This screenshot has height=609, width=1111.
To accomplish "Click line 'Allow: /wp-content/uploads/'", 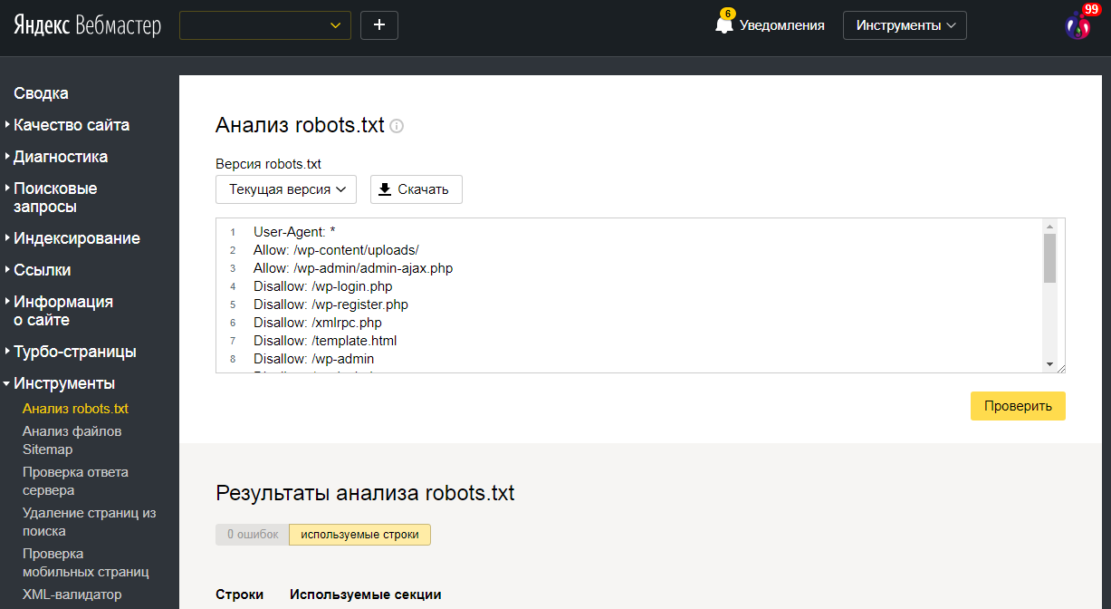I will coord(336,250).
